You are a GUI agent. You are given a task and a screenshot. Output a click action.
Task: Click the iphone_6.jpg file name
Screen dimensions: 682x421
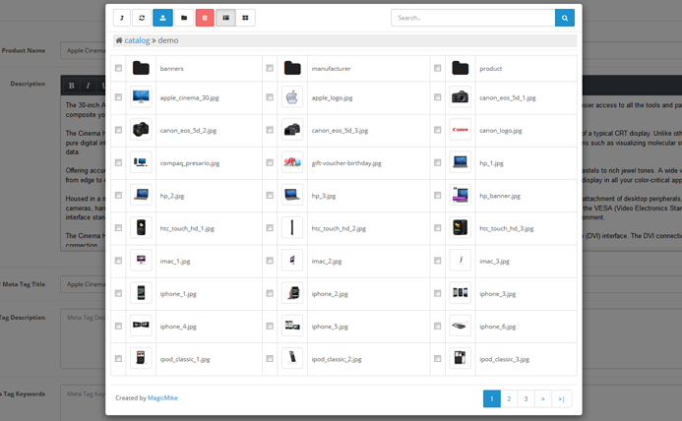tap(498, 327)
